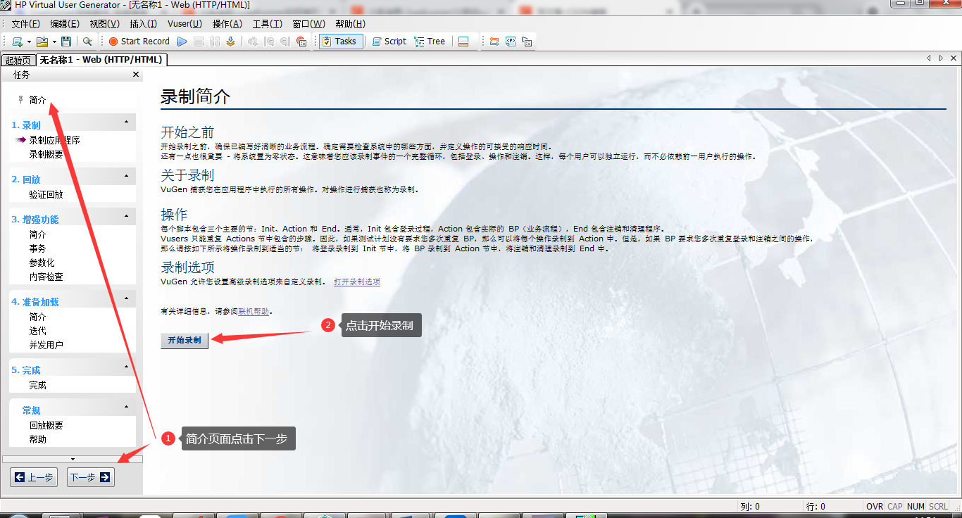The image size is (962, 518).
Task: Open the Vuser(U) menu
Action: coord(185,24)
